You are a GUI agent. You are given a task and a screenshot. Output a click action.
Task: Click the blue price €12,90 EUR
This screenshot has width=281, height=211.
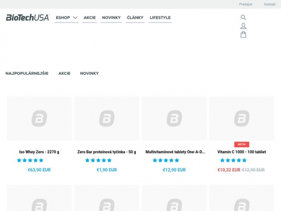[x=174, y=170]
